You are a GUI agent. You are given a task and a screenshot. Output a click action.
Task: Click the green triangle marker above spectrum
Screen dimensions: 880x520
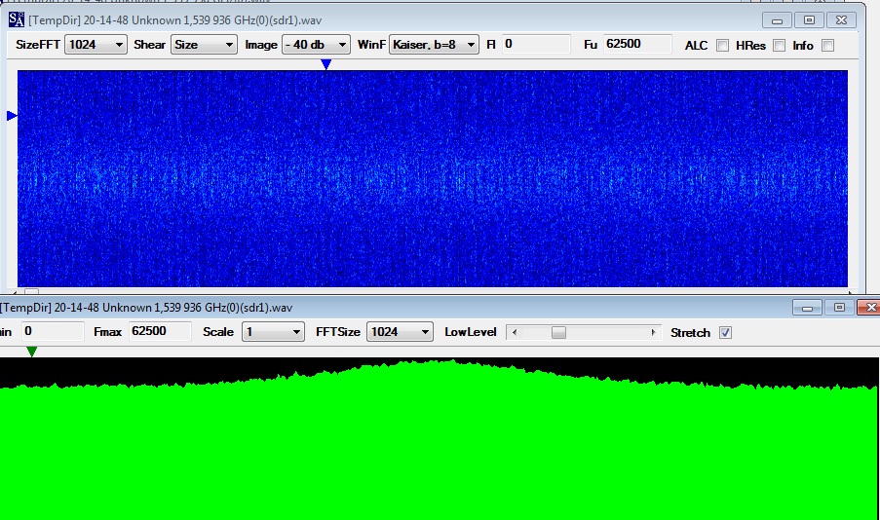tap(32, 352)
